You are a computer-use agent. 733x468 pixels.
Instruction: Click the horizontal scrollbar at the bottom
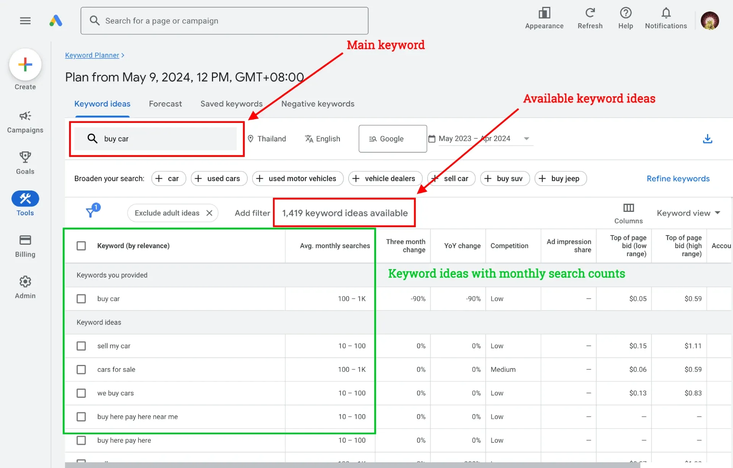point(352,465)
